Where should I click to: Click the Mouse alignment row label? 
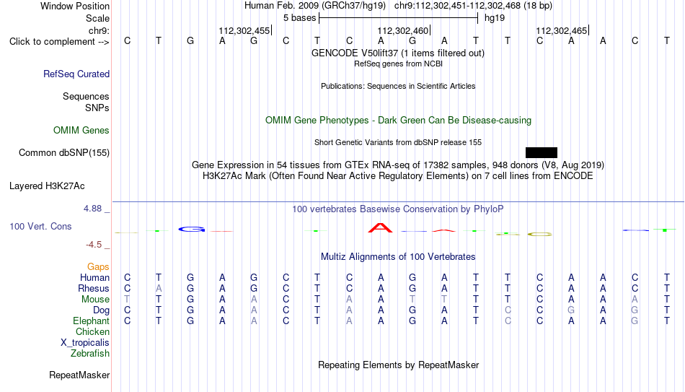[x=95, y=300]
